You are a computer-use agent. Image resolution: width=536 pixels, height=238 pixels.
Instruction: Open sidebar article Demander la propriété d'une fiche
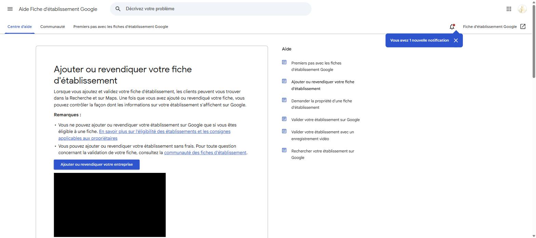[321, 104]
